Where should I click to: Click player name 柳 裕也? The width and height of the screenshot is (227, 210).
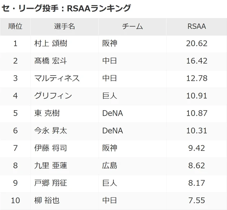point(47,200)
